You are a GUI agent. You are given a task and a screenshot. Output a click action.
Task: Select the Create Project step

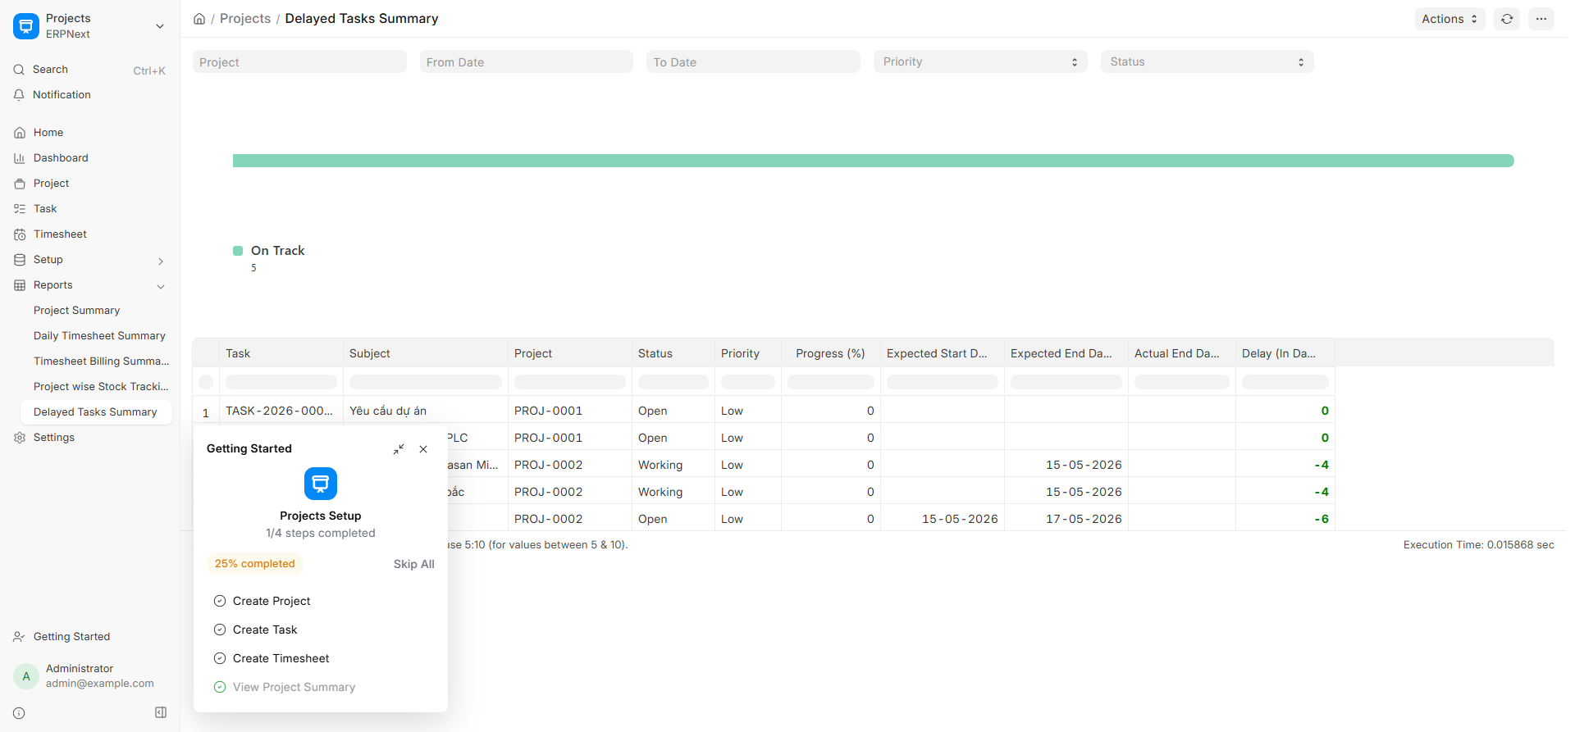tap(271, 601)
